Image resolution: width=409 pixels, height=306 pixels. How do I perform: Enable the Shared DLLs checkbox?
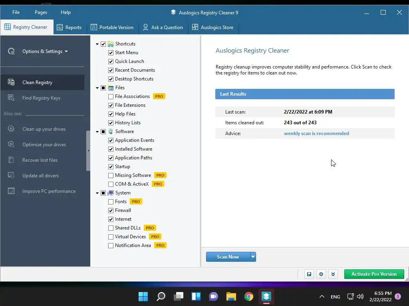click(x=111, y=228)
